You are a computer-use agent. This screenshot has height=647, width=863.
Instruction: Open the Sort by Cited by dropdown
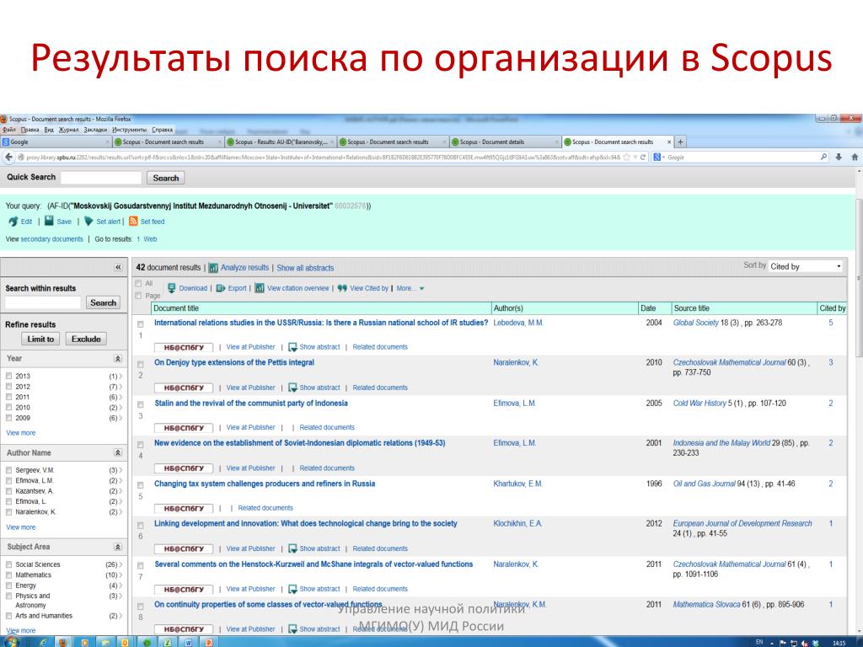[x=806, y=266]
